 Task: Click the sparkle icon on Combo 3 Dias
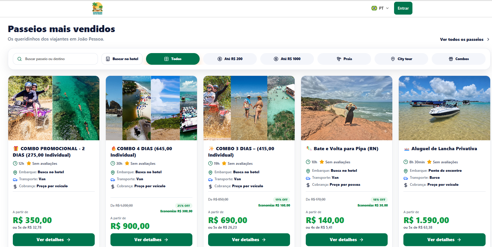tap(211, 148)
